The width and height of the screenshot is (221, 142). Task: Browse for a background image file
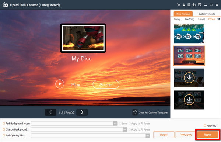(x=125, y=129)
